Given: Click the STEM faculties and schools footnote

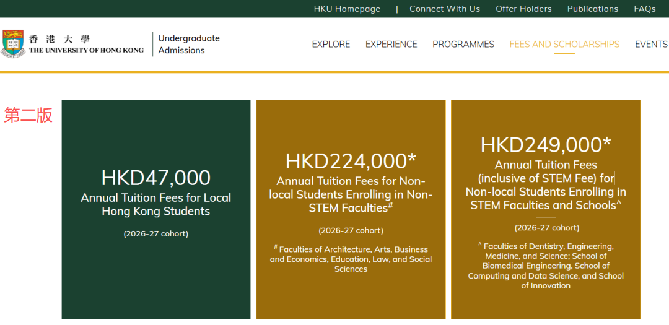Looking at the screenshot, I should tap(545, 266).
